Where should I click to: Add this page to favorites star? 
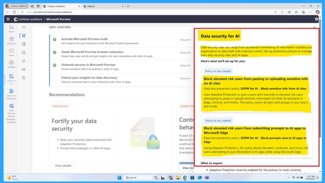pyautogui.click(x=282, y=12)
